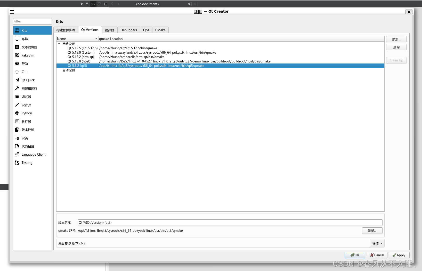This screenshot has width=422, height=271.
Task: Open the 帮助 settings category
Action: [x=32, y=63]
